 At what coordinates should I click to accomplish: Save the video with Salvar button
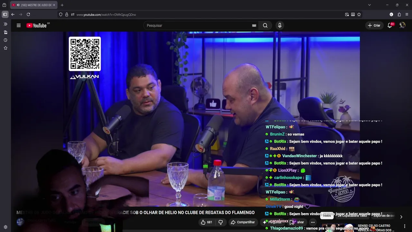297,222
